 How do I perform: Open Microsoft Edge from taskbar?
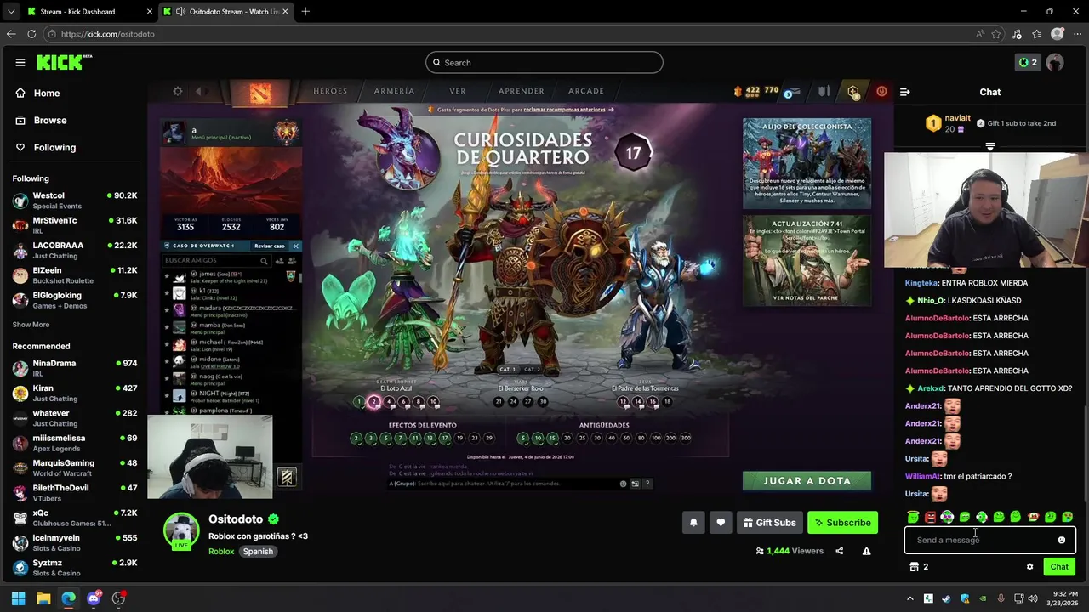tap(68, 598)
